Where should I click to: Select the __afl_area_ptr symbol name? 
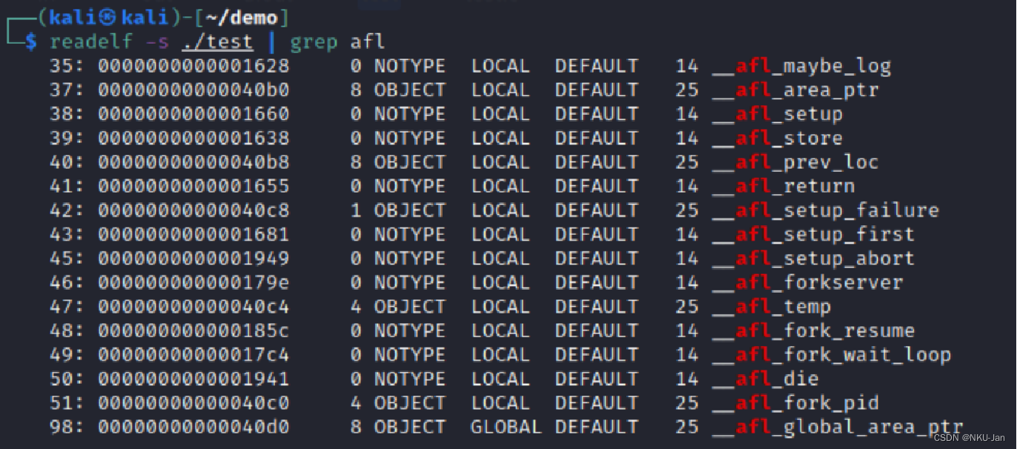point(795,90)
